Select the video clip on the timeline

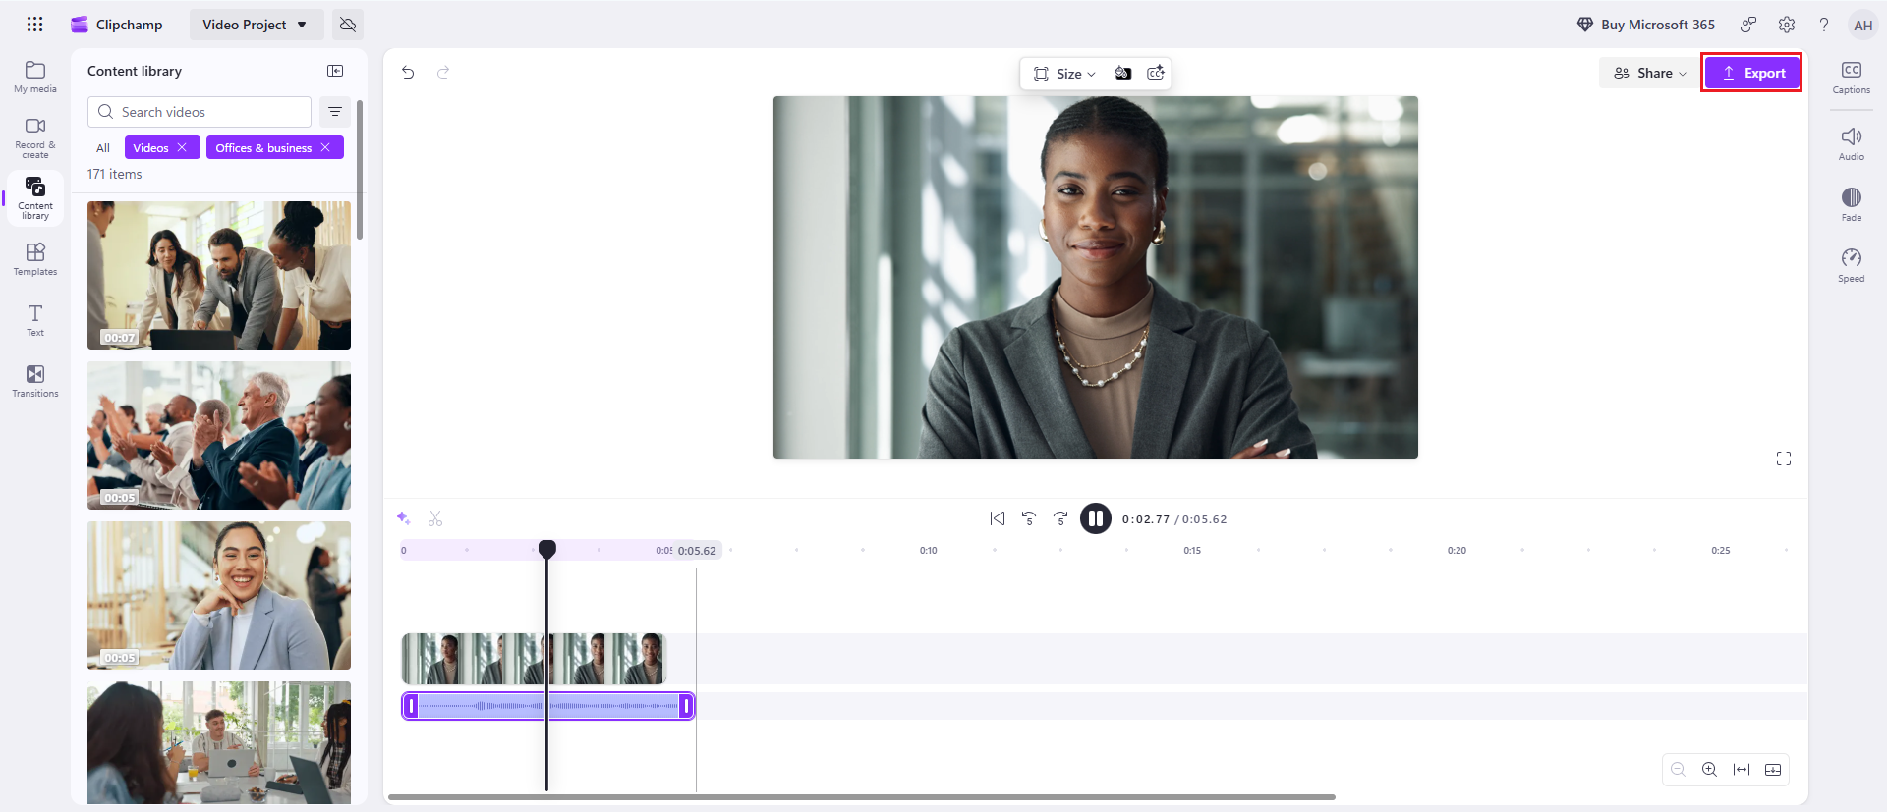click(534, 659)
